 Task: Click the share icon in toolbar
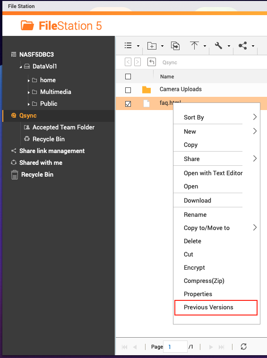[x=242, y=45]
